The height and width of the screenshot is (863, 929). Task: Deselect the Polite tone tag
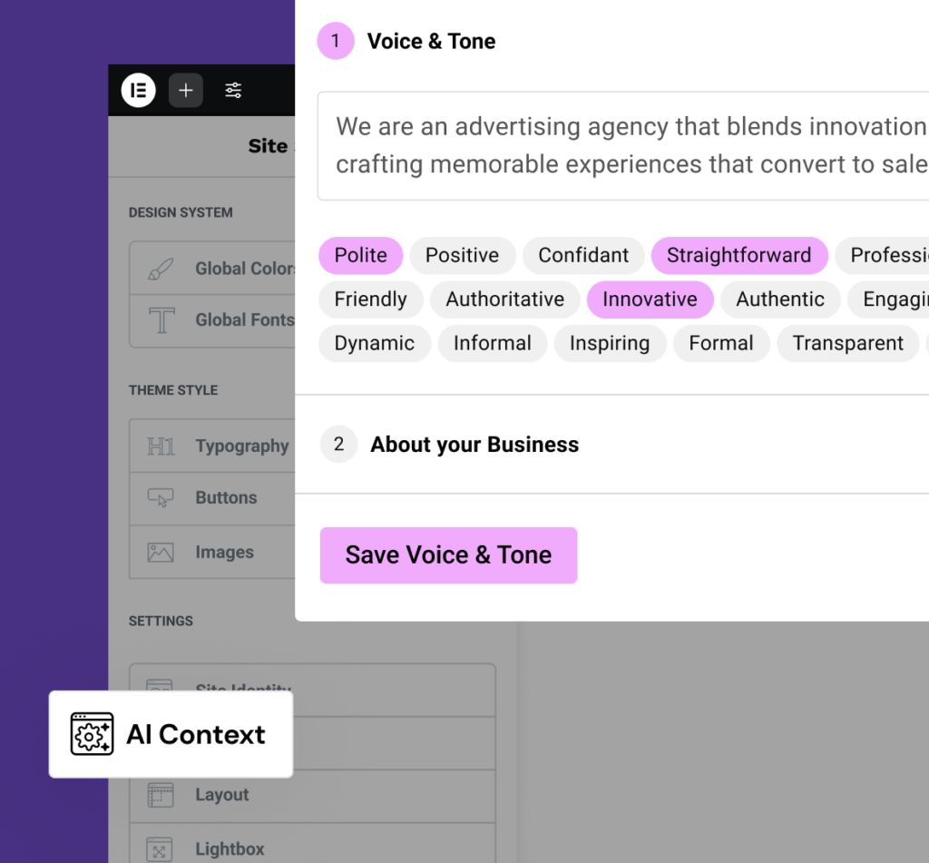tap(360, 256)
